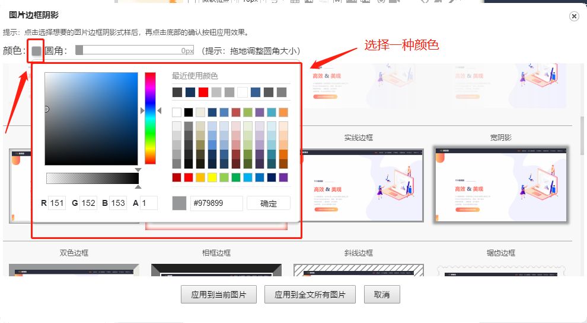
Task: Select navy swatch in 最近使用颜色
Action: (x=190, y=92)
